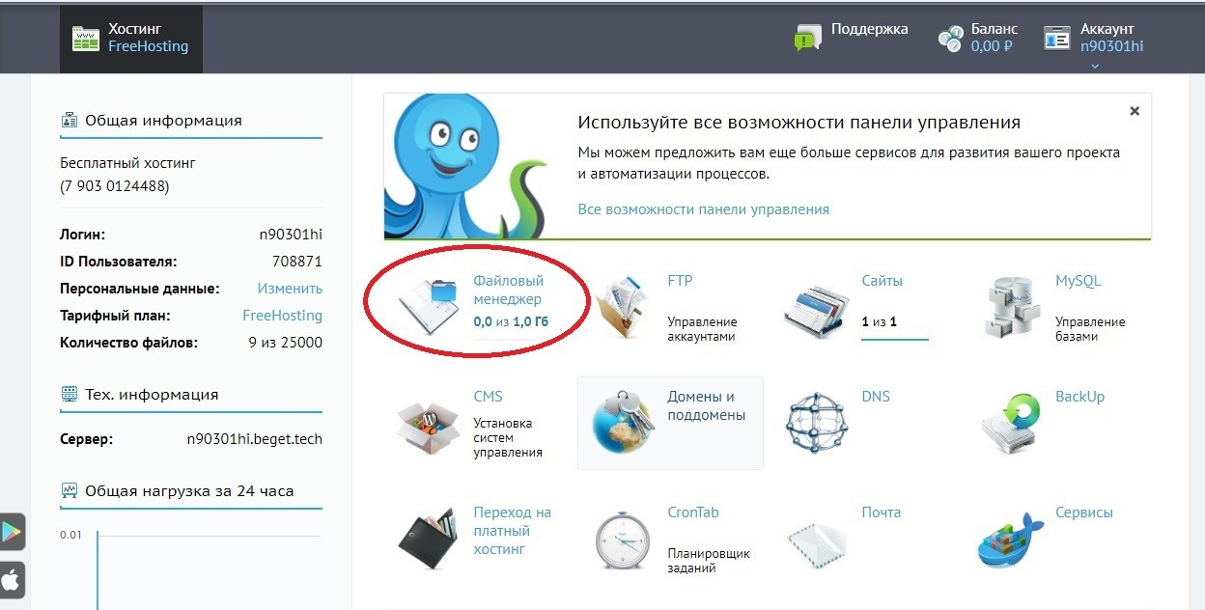This screenshot has width=1205, height=610.
Task: Open the BackUp drive icon
Action: click(x=1013, y=424)
